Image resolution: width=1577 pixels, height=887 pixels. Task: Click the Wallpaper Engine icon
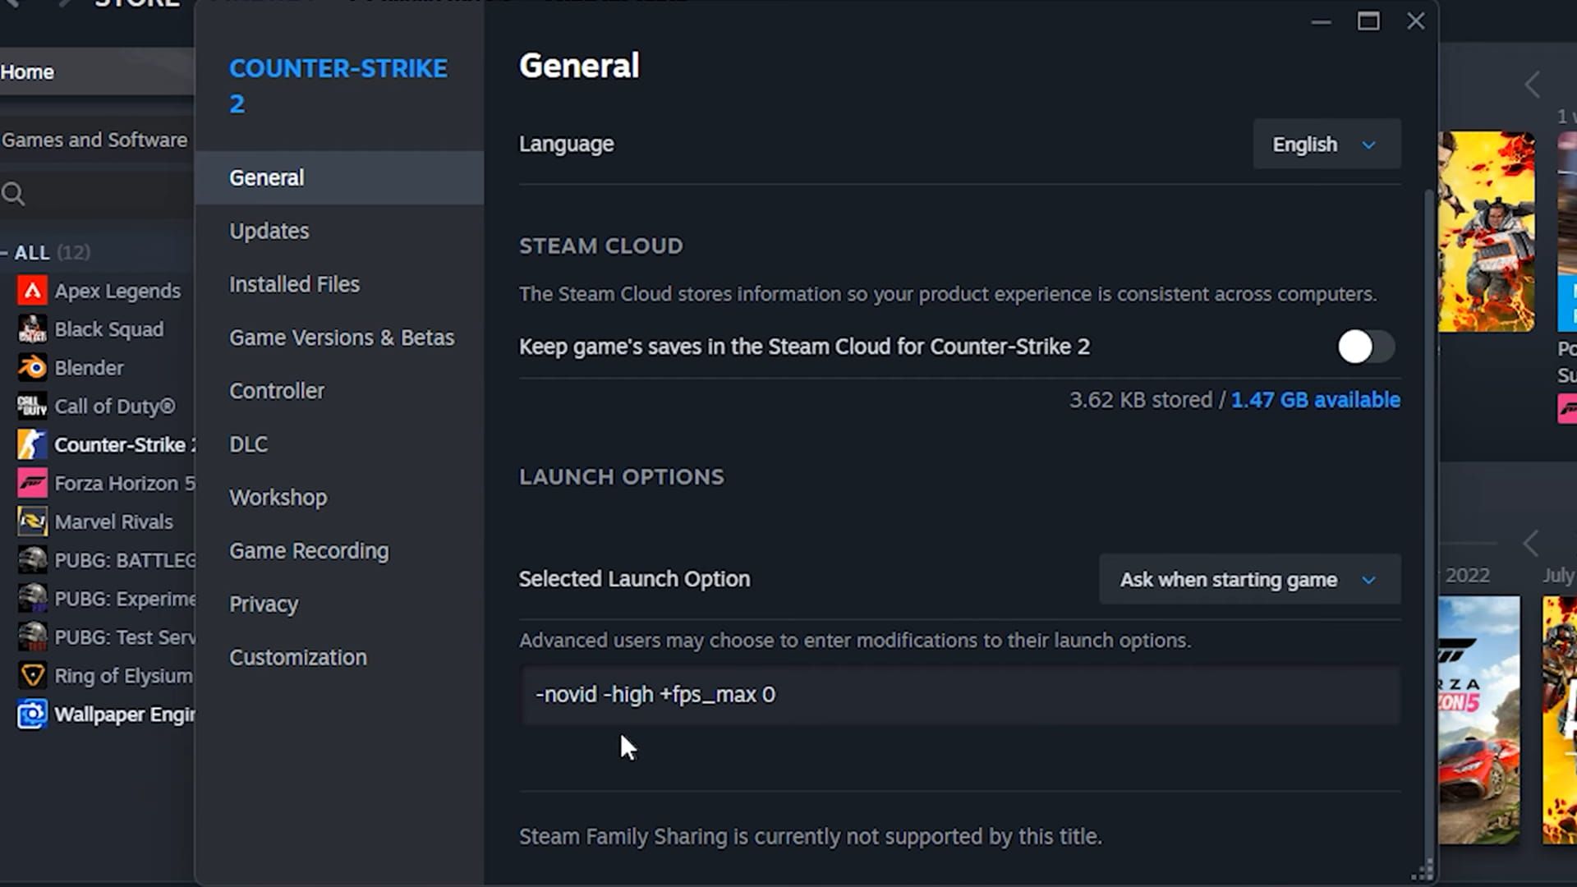tap(32, 715)
